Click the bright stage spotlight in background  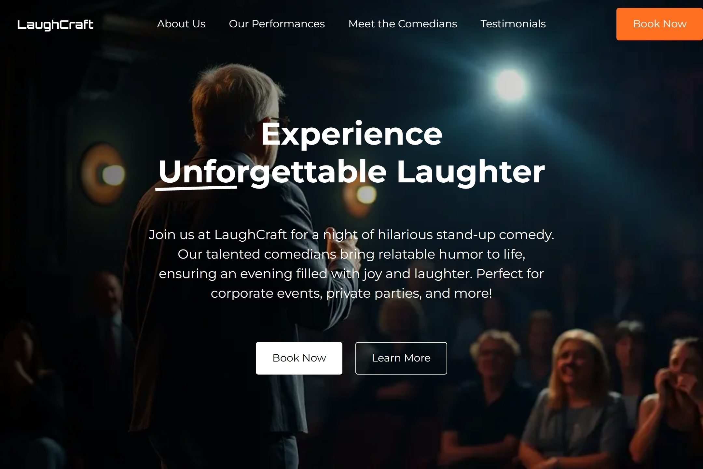(510, 85)
